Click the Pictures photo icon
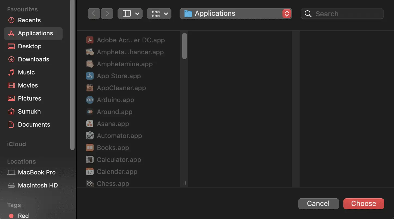The height and width of the screenshot is (219, 394). pos(11,99)
